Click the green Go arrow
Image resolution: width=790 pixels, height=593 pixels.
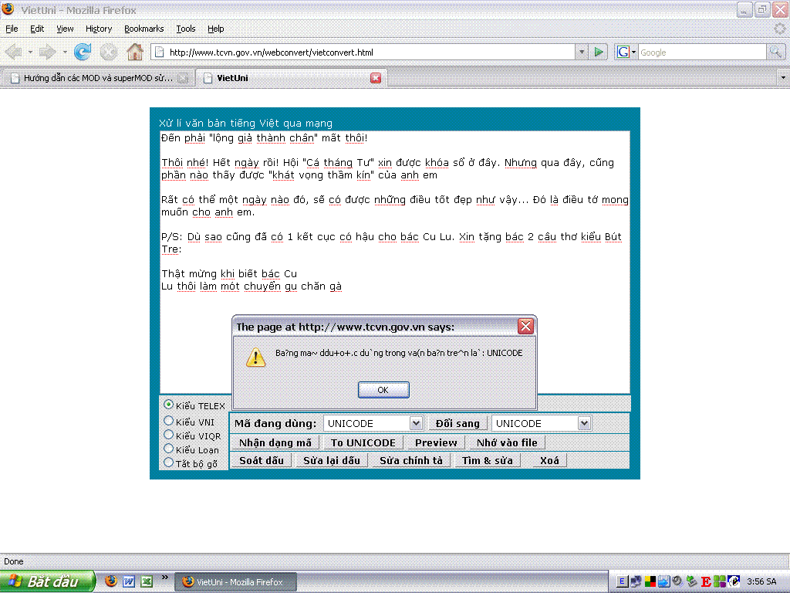[x=598, y=52]
